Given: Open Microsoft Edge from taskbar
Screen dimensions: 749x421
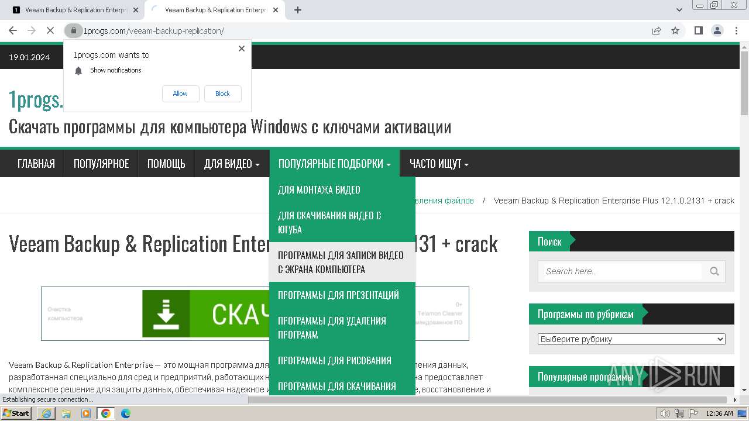Looking at the screenshot, I should pyautogui.click(x=125, y=413).
